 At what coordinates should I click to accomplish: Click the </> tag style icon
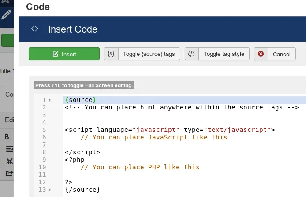coord(191,54)
